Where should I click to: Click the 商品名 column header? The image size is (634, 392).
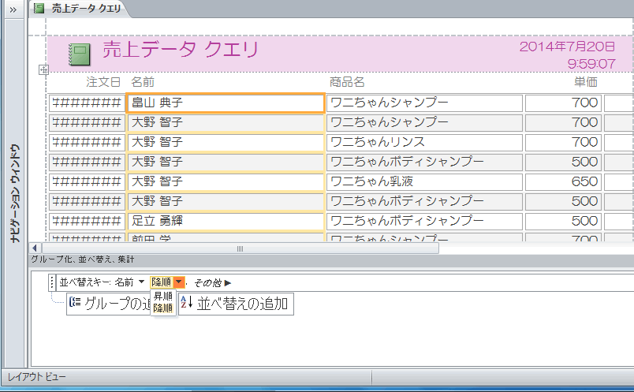click(x=347, y=82)
